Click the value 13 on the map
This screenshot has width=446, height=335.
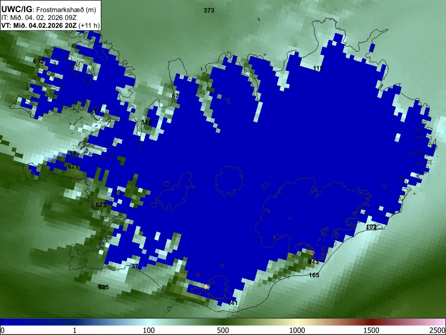coord(72,153)
